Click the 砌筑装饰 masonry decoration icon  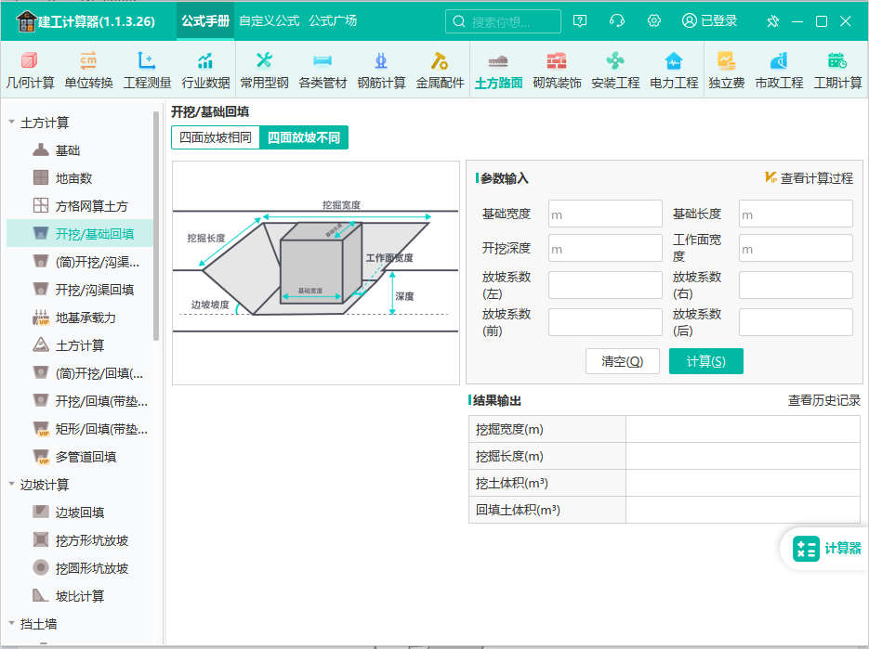(557, 69)
